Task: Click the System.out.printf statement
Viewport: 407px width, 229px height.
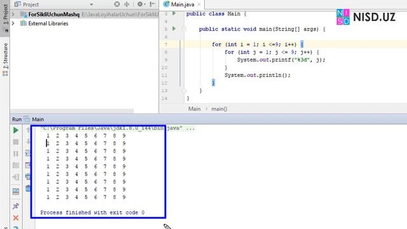Action: click(281, 60)
